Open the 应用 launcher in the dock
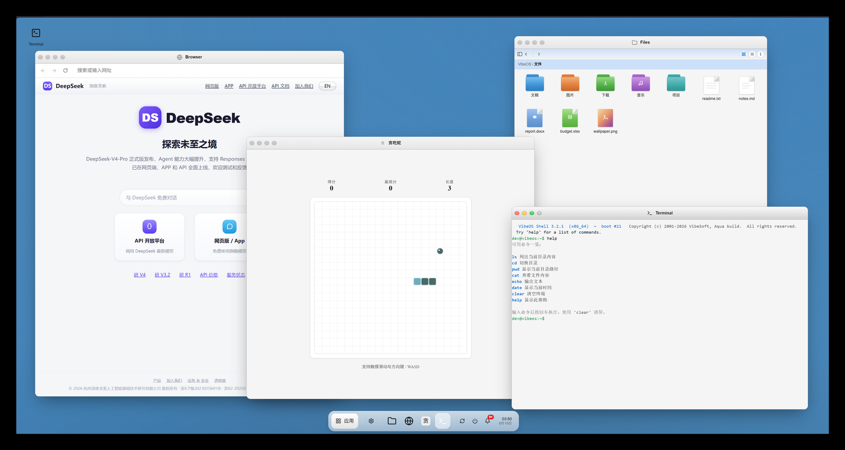The height and width of the screenshot is (450, 845). (x=345, y=421)
